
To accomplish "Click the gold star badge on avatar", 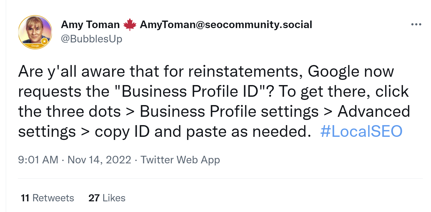I will (x=45, y=41).
